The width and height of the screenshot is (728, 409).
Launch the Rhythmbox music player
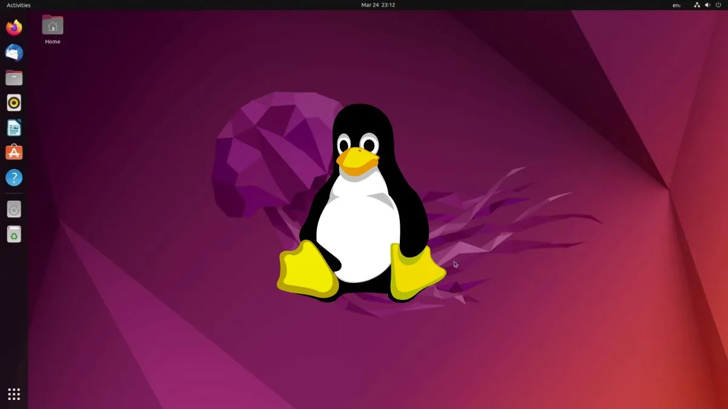tap(14, 102)
